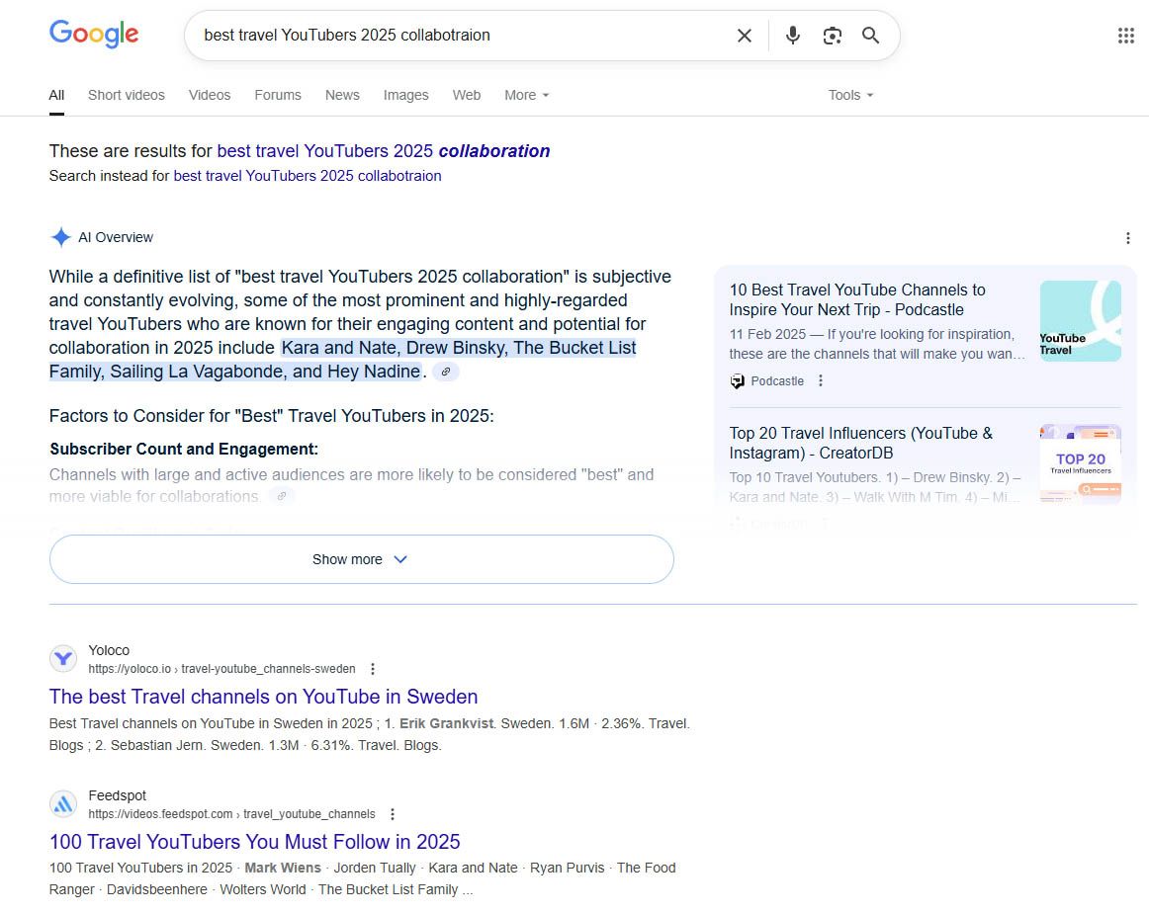Clear the search query with X icon

(x=744, y=36)
